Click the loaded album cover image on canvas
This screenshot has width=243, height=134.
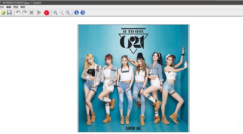[x=133, y=78]
